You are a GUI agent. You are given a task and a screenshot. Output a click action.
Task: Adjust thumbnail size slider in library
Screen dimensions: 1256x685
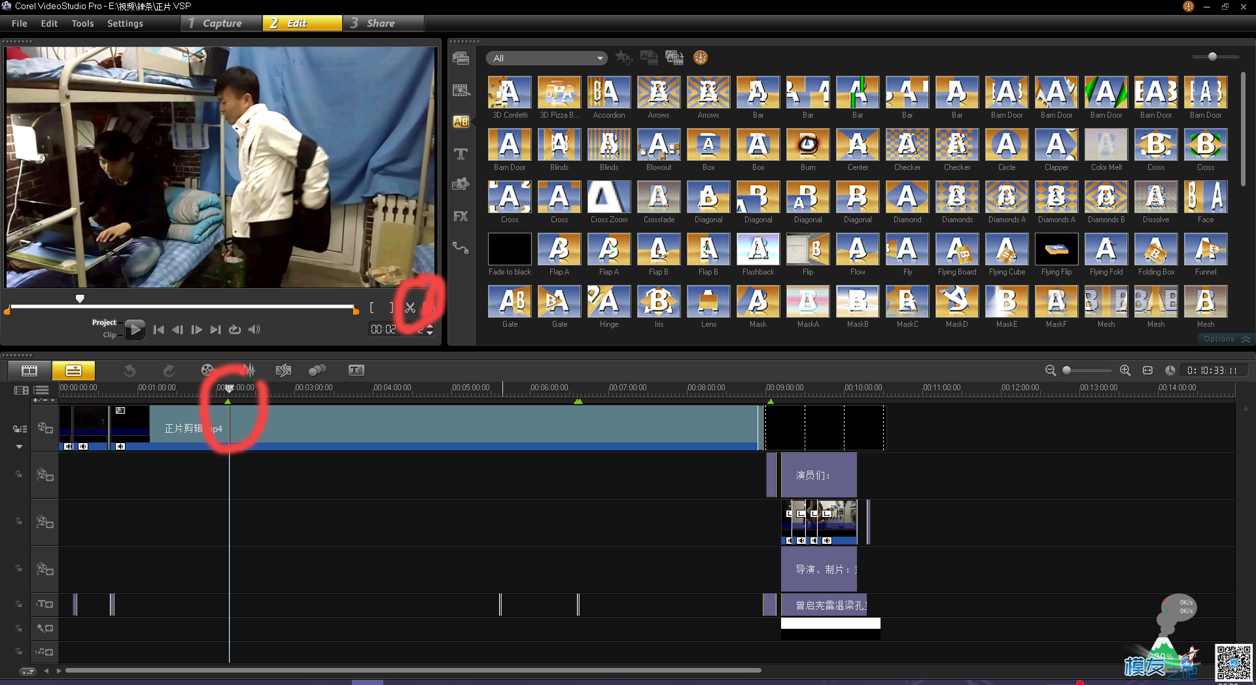tap(1212, 57)
